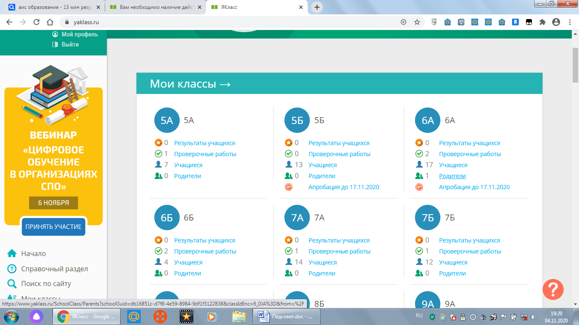
Task: Open Проверочные работы for class 6А
Action: 470,154
